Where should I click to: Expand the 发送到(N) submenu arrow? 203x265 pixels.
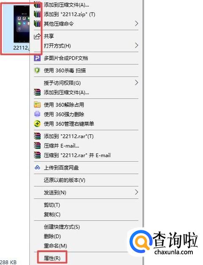pyautogui.click(x=137, y=192)
